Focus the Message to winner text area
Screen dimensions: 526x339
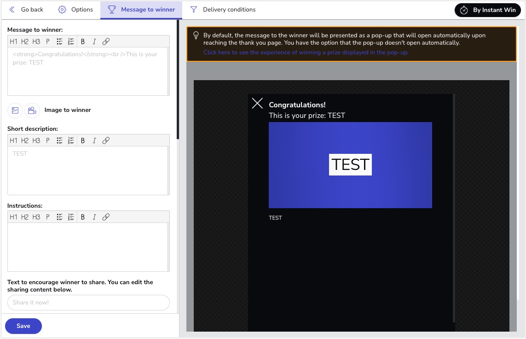tap(88, 71)
